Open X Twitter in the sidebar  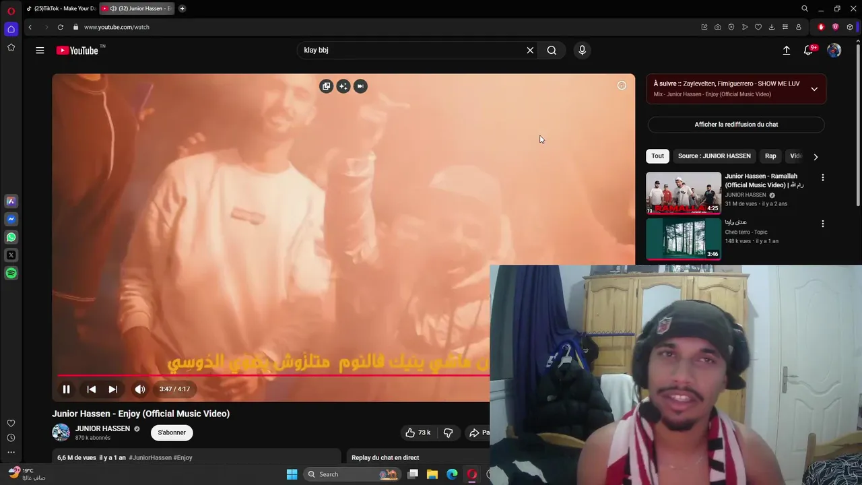11,255
